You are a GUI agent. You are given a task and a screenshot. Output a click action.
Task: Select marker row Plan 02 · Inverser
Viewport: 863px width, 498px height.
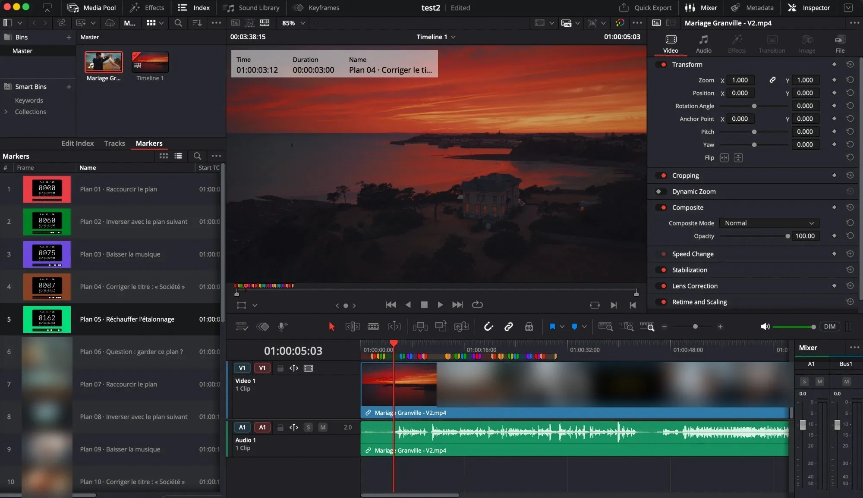[110, 222]
